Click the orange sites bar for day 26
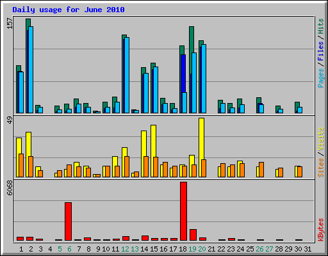 pyautogui.click(x=261, y=170)
